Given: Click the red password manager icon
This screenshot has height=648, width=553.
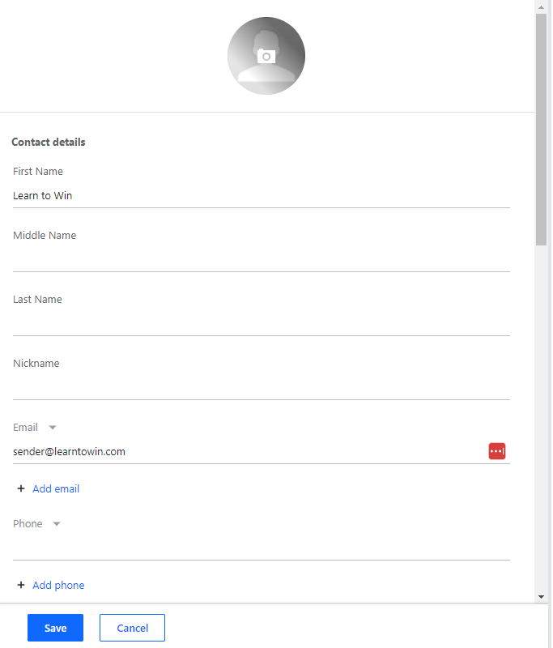Looking at the screenshot, I should [x=496, y=451].
